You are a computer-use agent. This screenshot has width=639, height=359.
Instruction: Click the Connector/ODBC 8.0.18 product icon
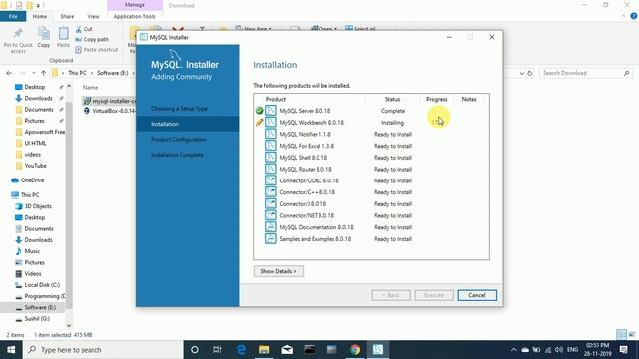click(271, 180)
